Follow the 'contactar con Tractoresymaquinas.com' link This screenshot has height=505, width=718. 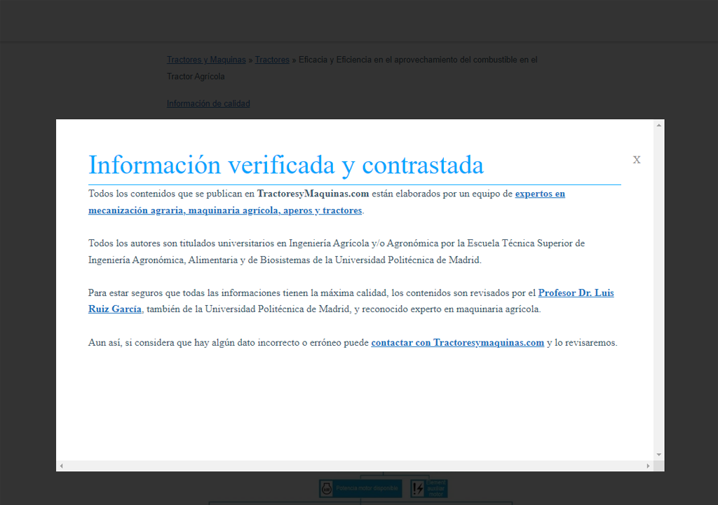(x=457, y=343)
